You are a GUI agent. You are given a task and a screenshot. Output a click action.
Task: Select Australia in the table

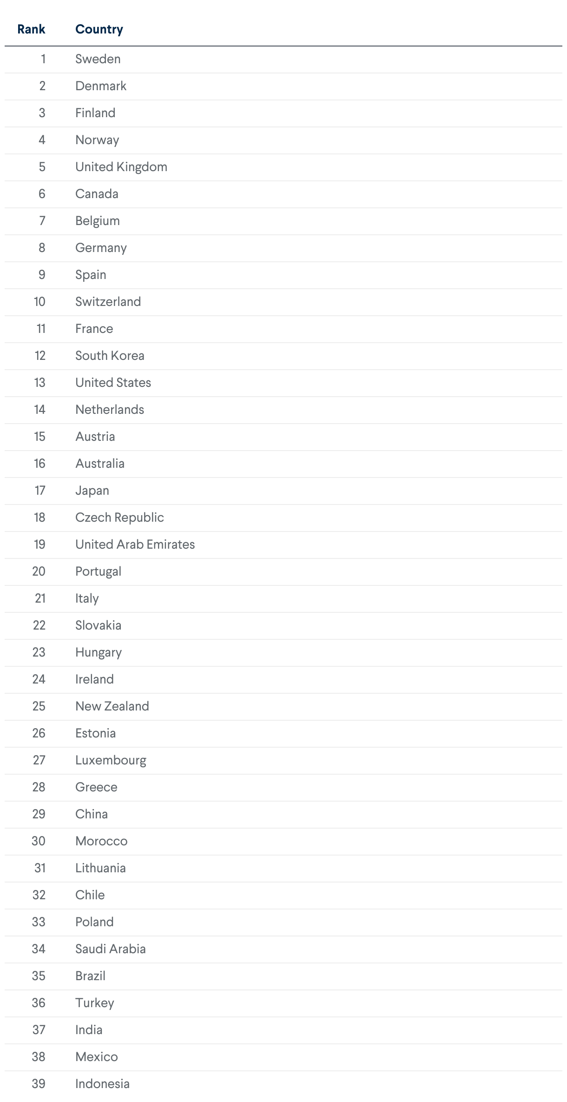point(100,464)
